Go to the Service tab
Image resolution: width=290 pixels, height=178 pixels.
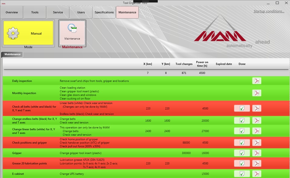[x=58, y=12]
